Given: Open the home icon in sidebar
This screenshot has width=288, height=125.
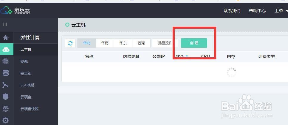Looking at the screenshot, I should (x=6, y=37).
